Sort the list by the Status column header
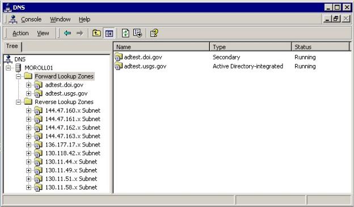The image size is (354, 207). tap(321, 47)
